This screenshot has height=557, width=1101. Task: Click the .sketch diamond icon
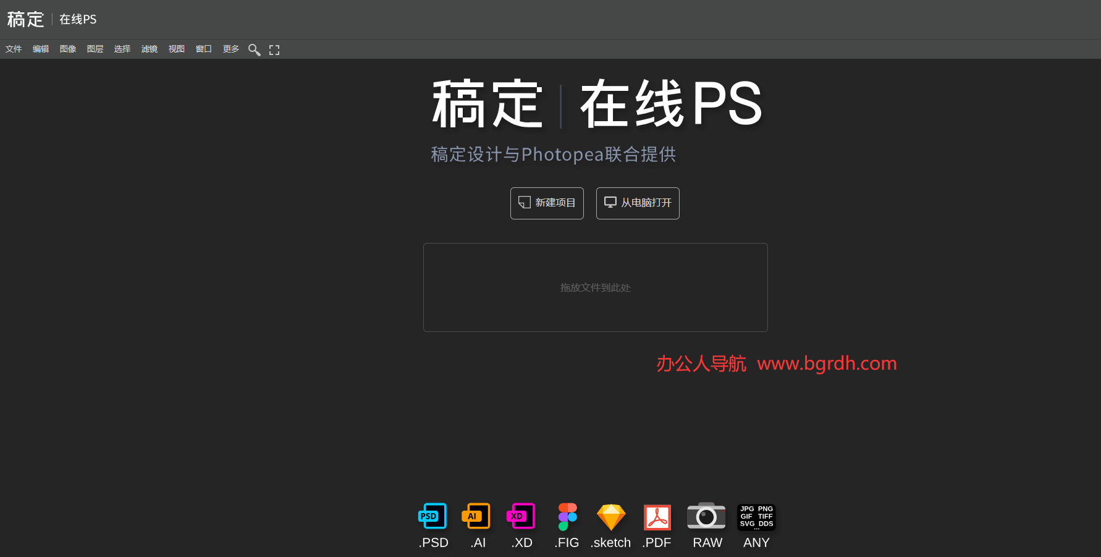click(x=611, y=517)
